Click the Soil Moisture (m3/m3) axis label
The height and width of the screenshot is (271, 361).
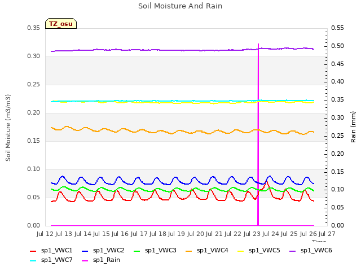[8, 128]
